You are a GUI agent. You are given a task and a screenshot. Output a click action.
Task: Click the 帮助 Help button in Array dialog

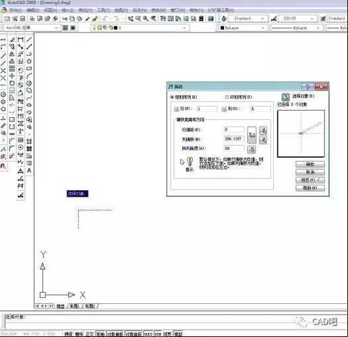310,188
